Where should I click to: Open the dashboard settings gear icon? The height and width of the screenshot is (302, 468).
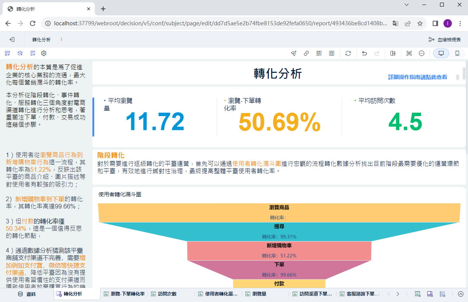pos(43,53)
